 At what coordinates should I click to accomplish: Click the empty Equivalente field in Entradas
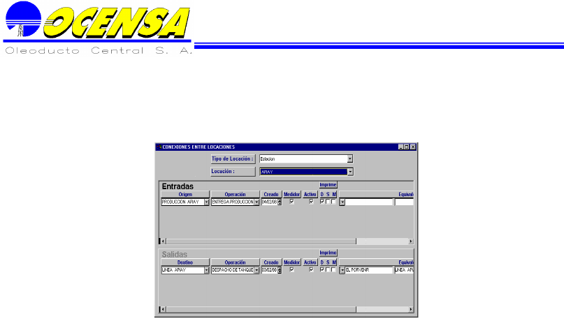point(369,202)
